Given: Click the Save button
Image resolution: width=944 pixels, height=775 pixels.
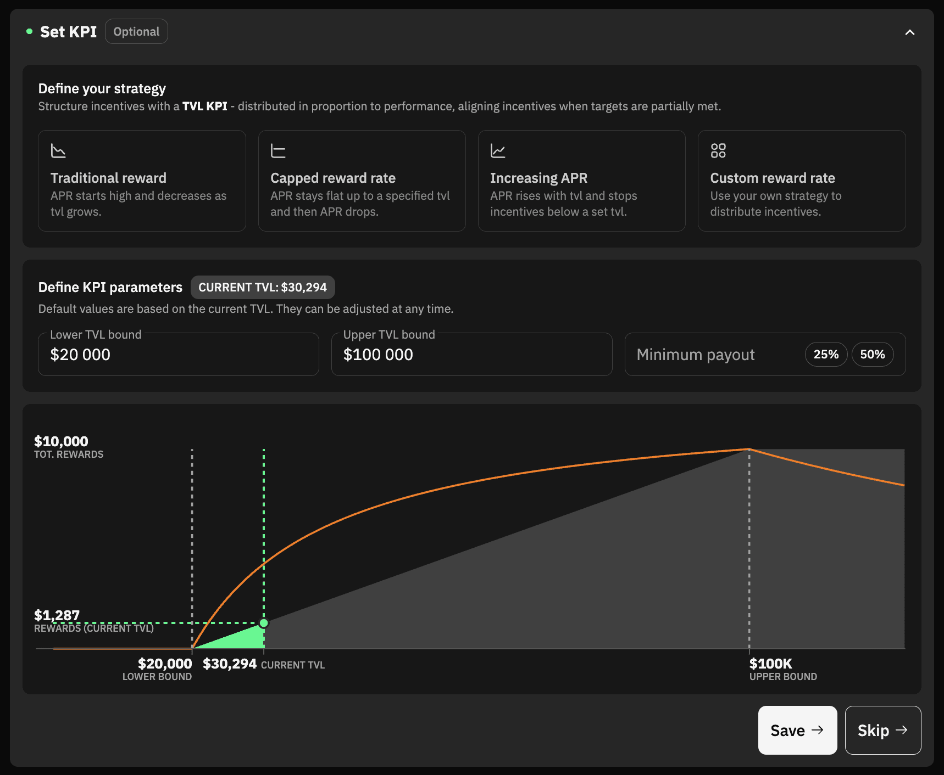Looking at the screenshot, I should tap(797, 730).
